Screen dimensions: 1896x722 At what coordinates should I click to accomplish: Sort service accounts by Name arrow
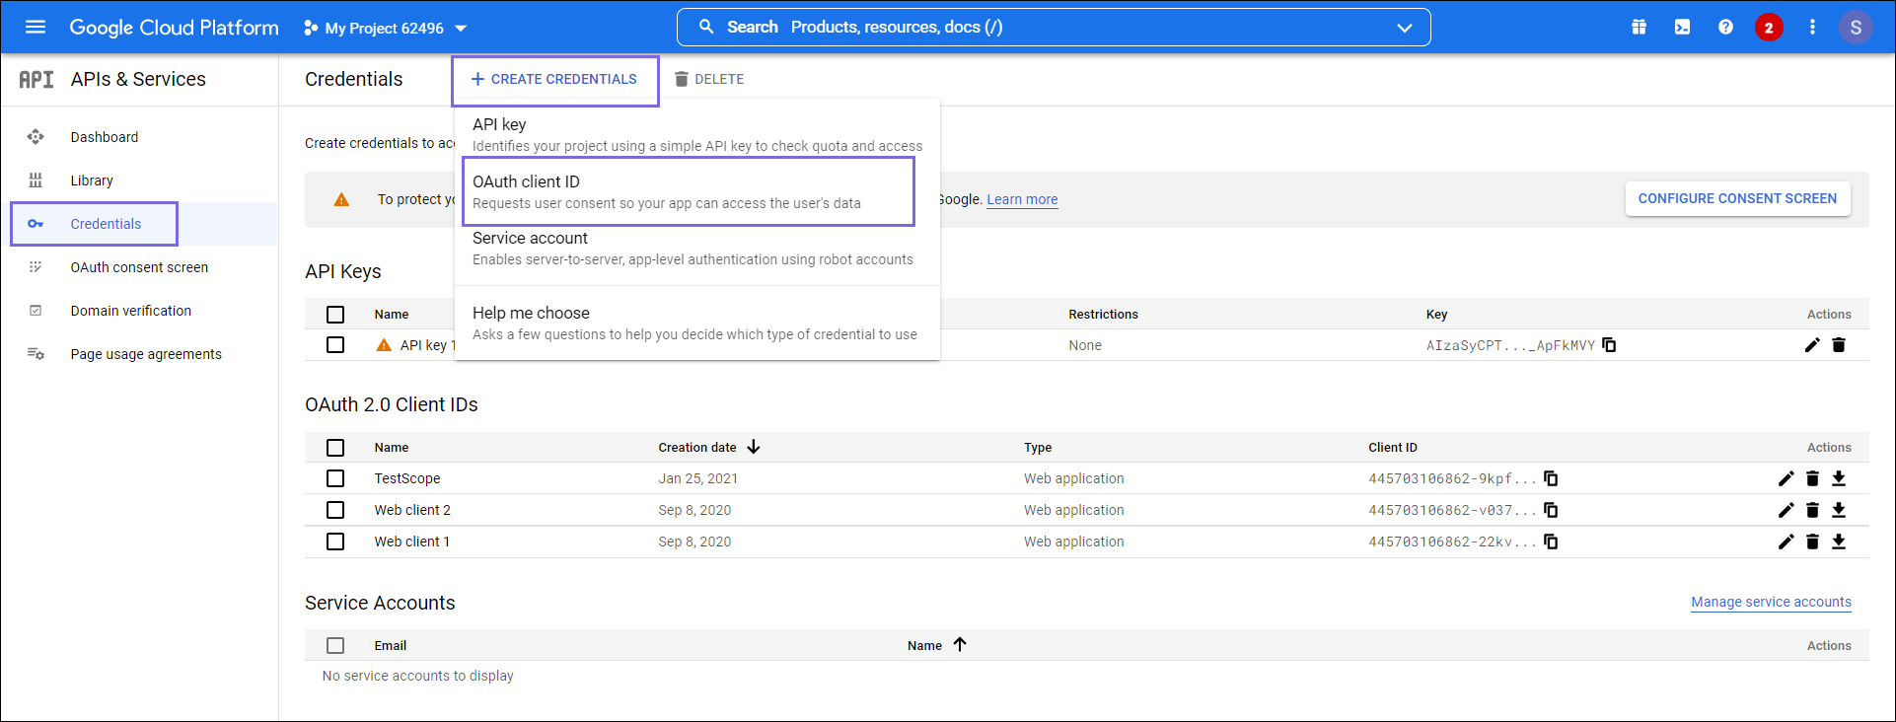click(x=960, y=645)
